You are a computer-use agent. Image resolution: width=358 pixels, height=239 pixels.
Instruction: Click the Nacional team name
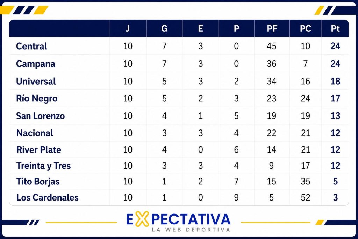(35, 133)
